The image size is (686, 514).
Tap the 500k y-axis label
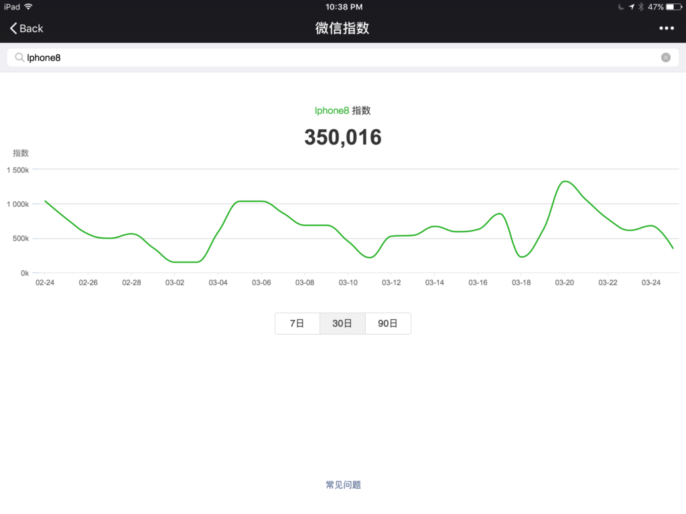(x=21, y=239)
